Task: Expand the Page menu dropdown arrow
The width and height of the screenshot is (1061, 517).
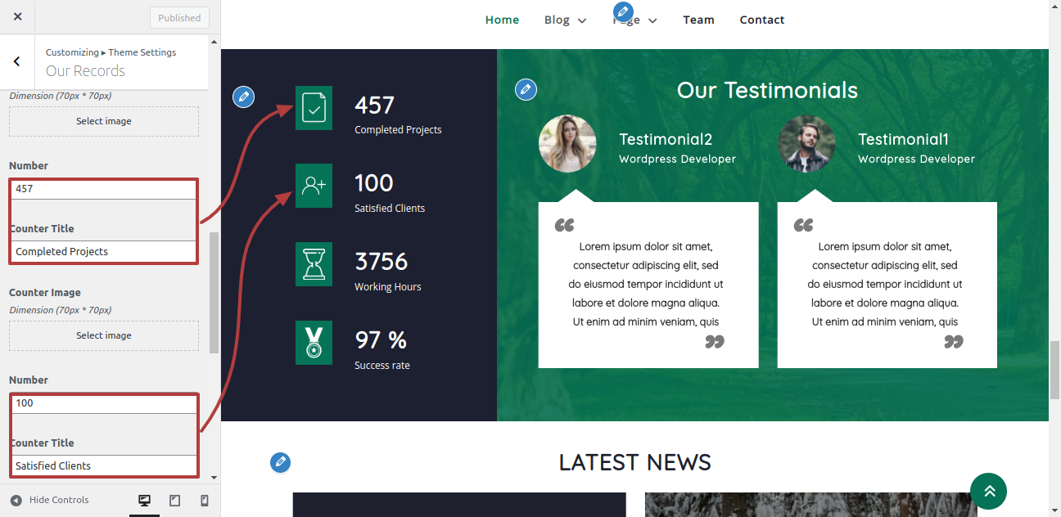Action: click(652, 20)
